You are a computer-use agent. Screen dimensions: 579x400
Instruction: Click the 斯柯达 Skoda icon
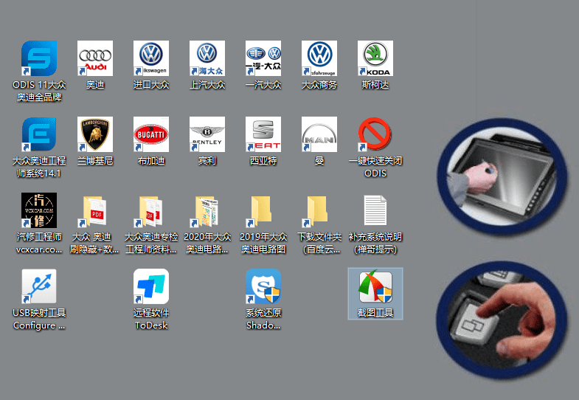[x=375, y=59]
